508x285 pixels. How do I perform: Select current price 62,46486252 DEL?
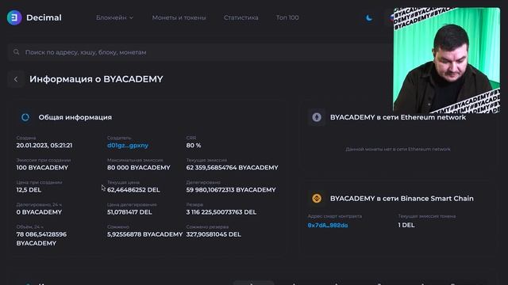coord(133,190)
